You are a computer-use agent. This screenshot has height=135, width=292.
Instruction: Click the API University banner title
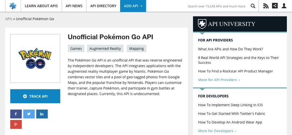point(231,24)
